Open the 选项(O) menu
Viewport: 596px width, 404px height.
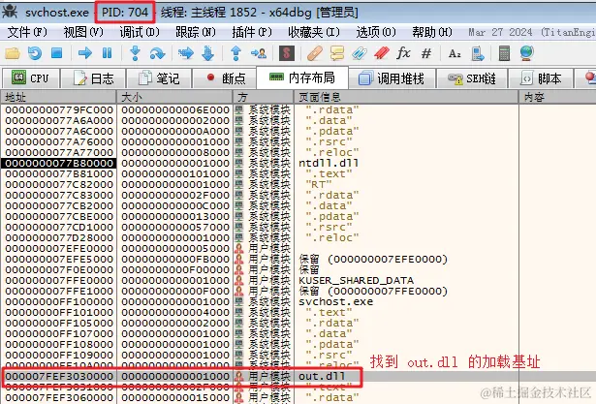pyautogui.click(x=376, y=32)
